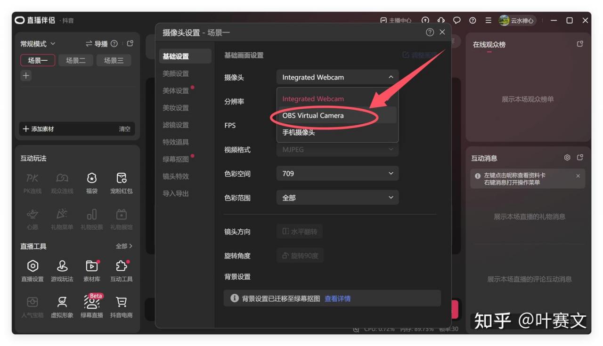Open the 查看详情 link
This screenshot has width=603, height=346.
point(337,298)
